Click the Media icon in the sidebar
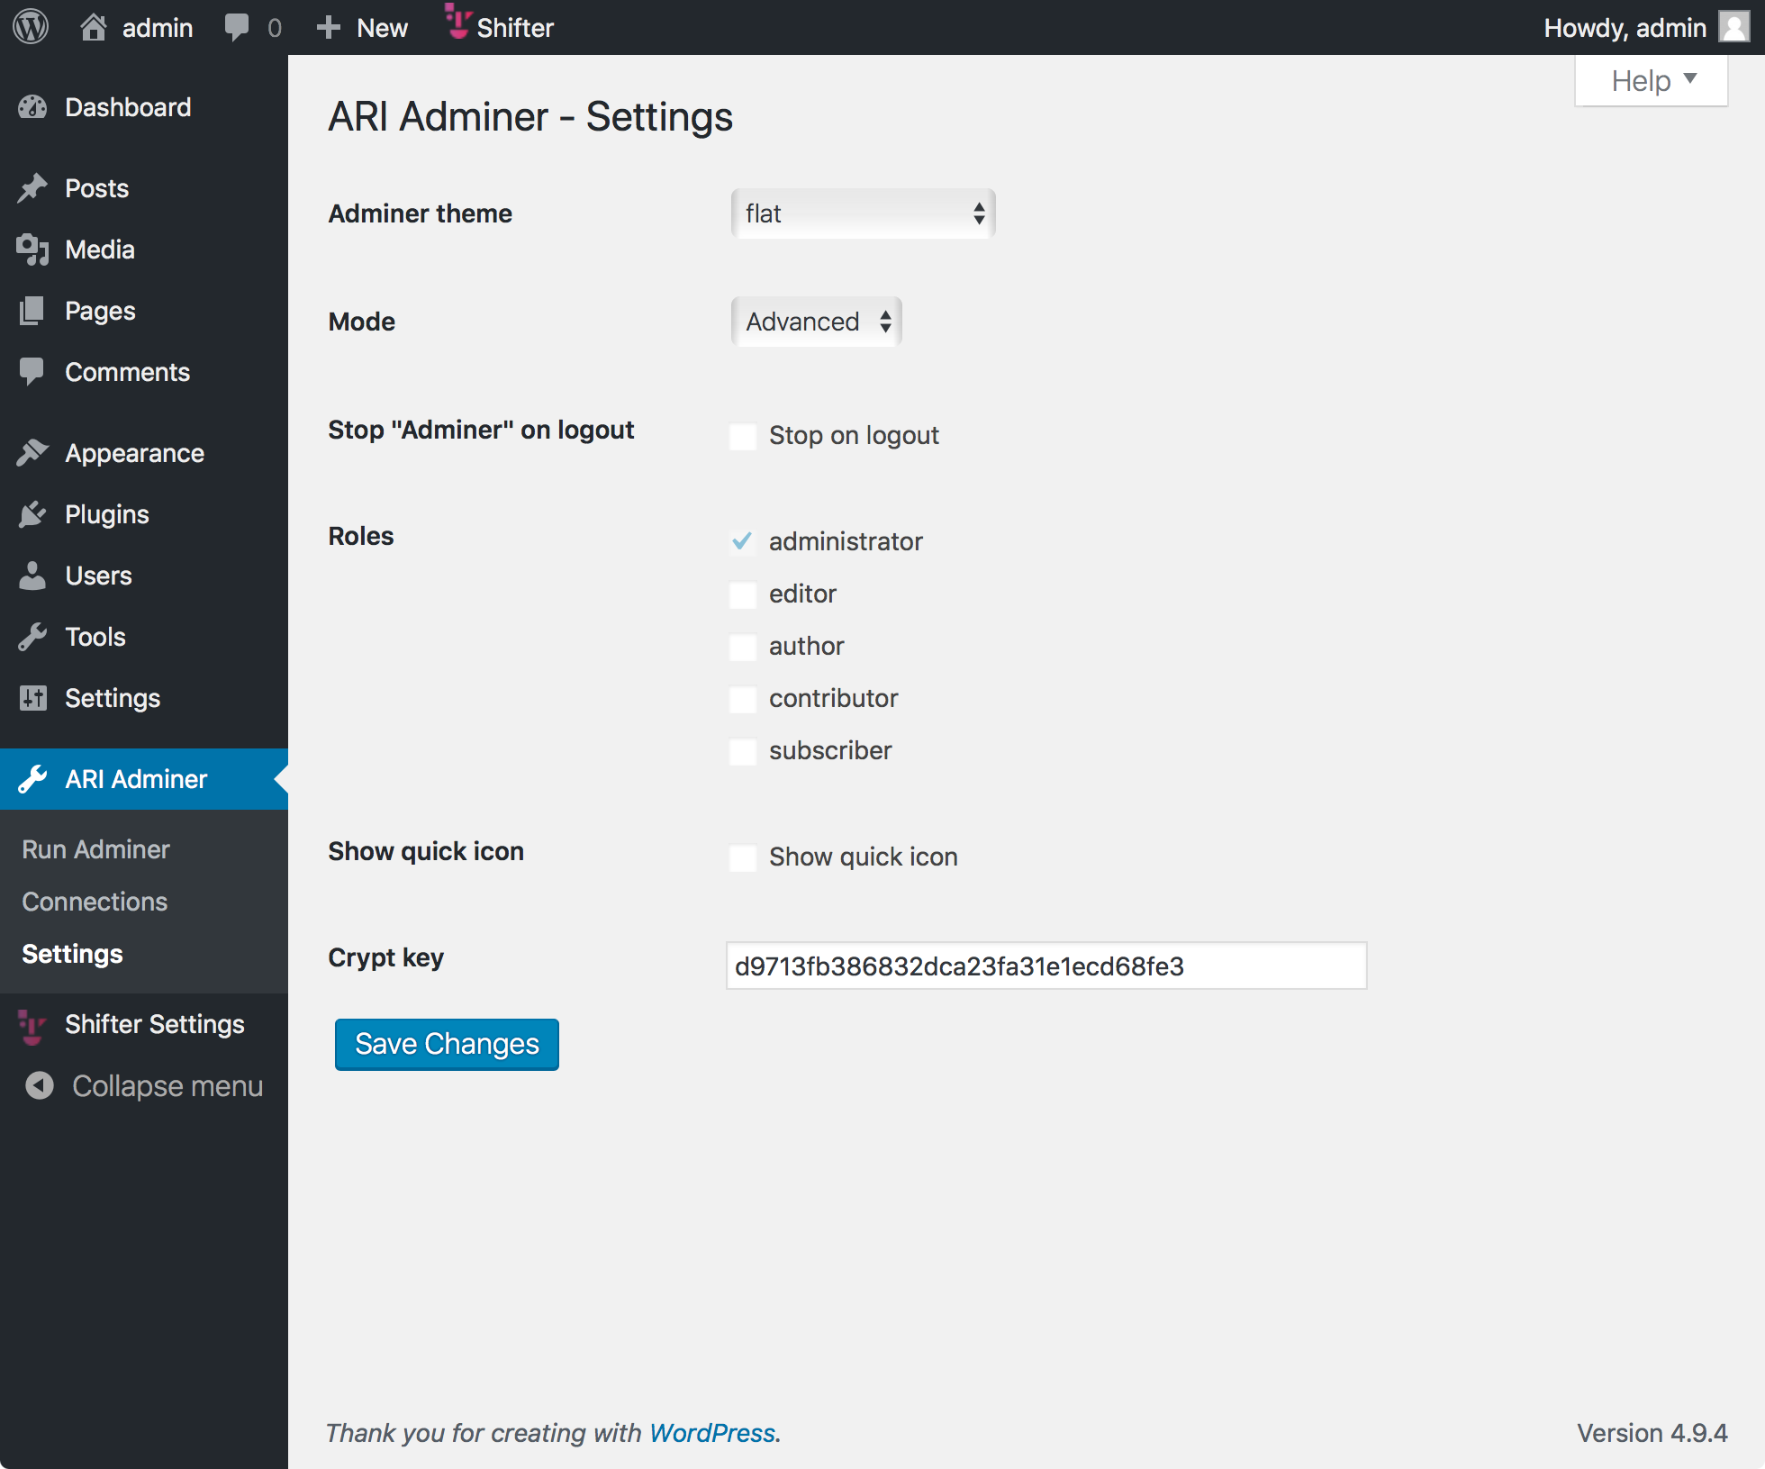 coord(32,249)
